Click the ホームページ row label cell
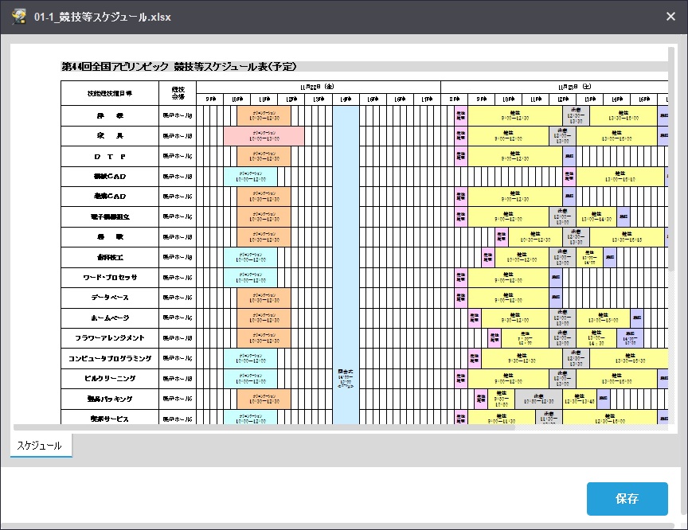This screenshot has height=530, width=688. coord(110,318)
